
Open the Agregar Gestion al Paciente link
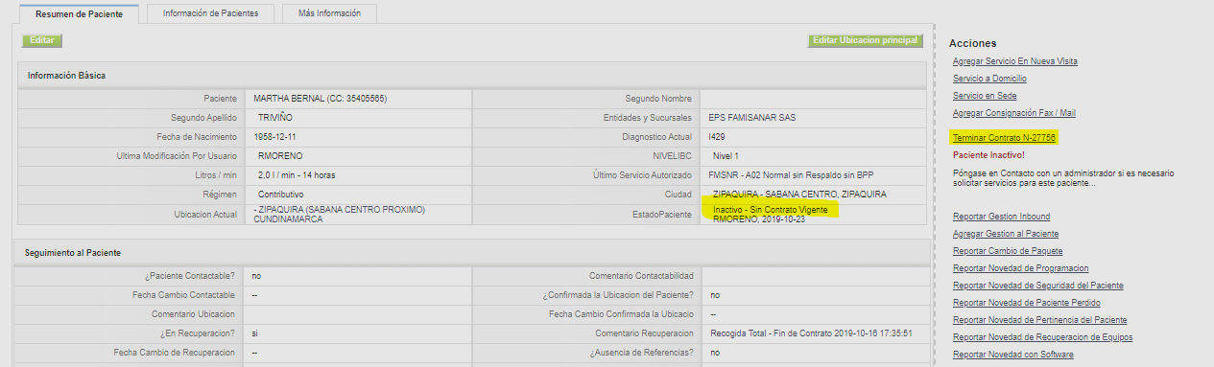coord(1006,234)
